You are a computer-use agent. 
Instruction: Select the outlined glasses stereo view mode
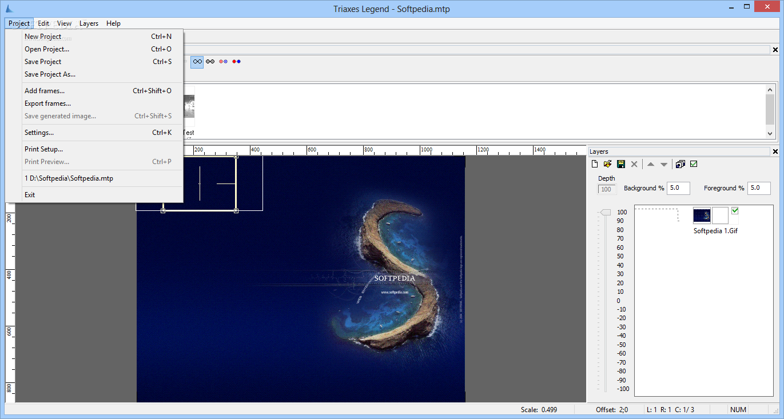click(197, 61)
